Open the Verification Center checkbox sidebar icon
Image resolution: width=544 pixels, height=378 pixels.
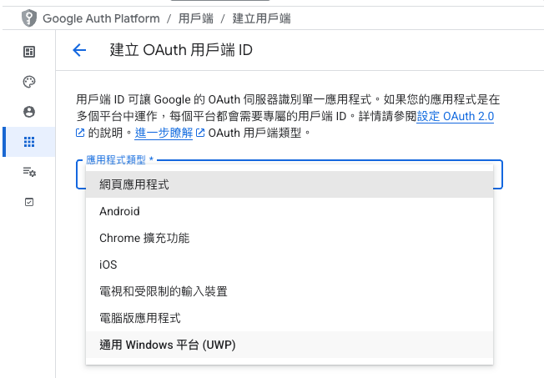(29, 202)
